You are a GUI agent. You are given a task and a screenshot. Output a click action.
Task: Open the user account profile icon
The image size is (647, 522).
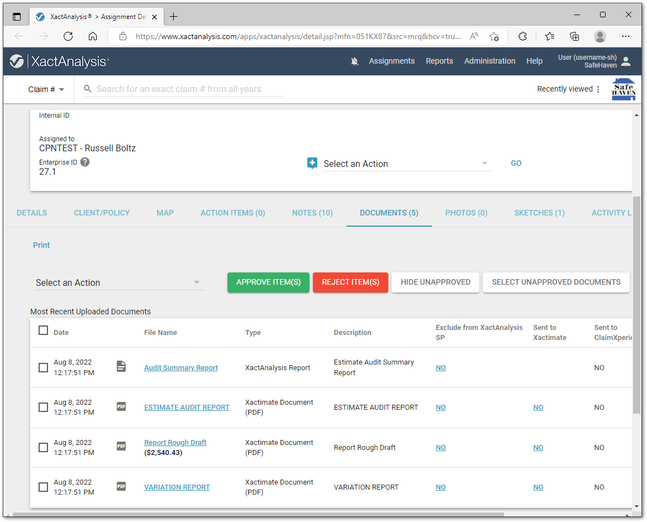(x=626, y=61)
